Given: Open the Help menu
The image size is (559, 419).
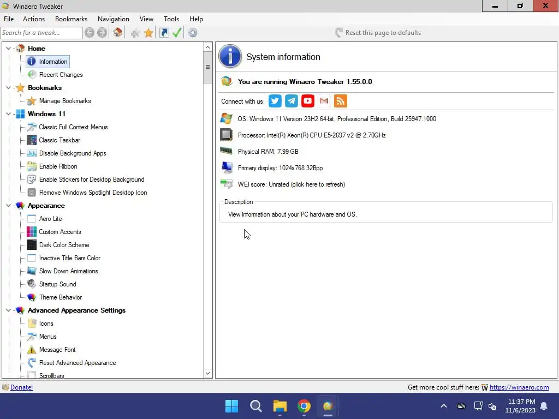Looking at the screenshot, I should [196, 19].
